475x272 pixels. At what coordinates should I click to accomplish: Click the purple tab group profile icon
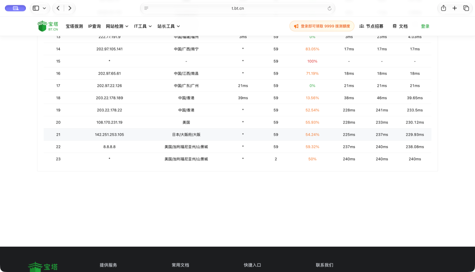click(x=16, y=8)
